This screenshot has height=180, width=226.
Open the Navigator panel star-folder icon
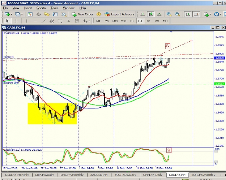47,14
